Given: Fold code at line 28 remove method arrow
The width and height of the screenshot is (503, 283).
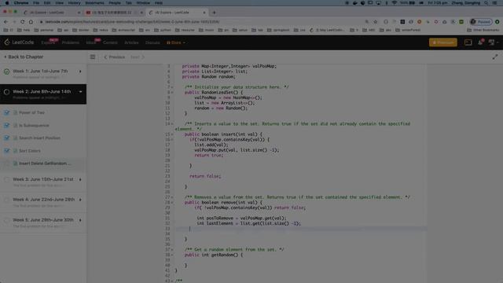Looking at the screenshot, I should (172, 203).
